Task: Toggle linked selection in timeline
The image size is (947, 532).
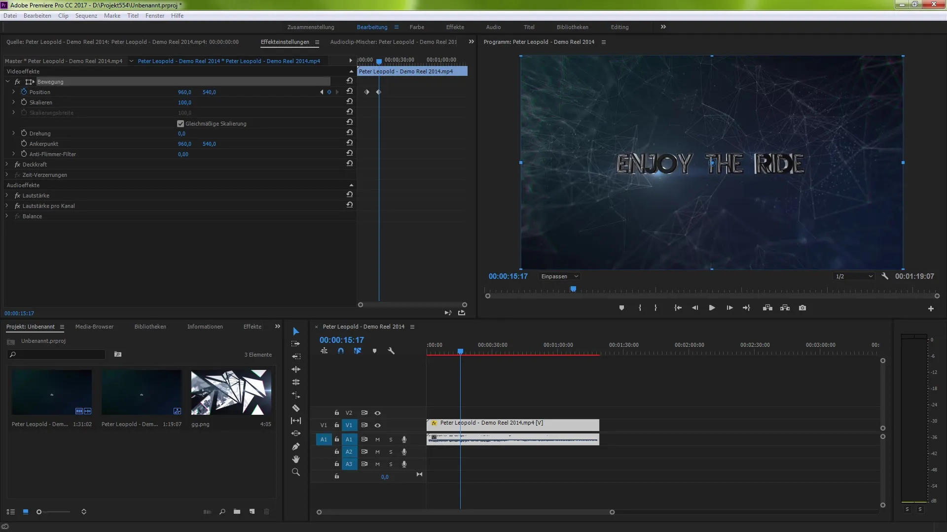Action: pos(358,351)
